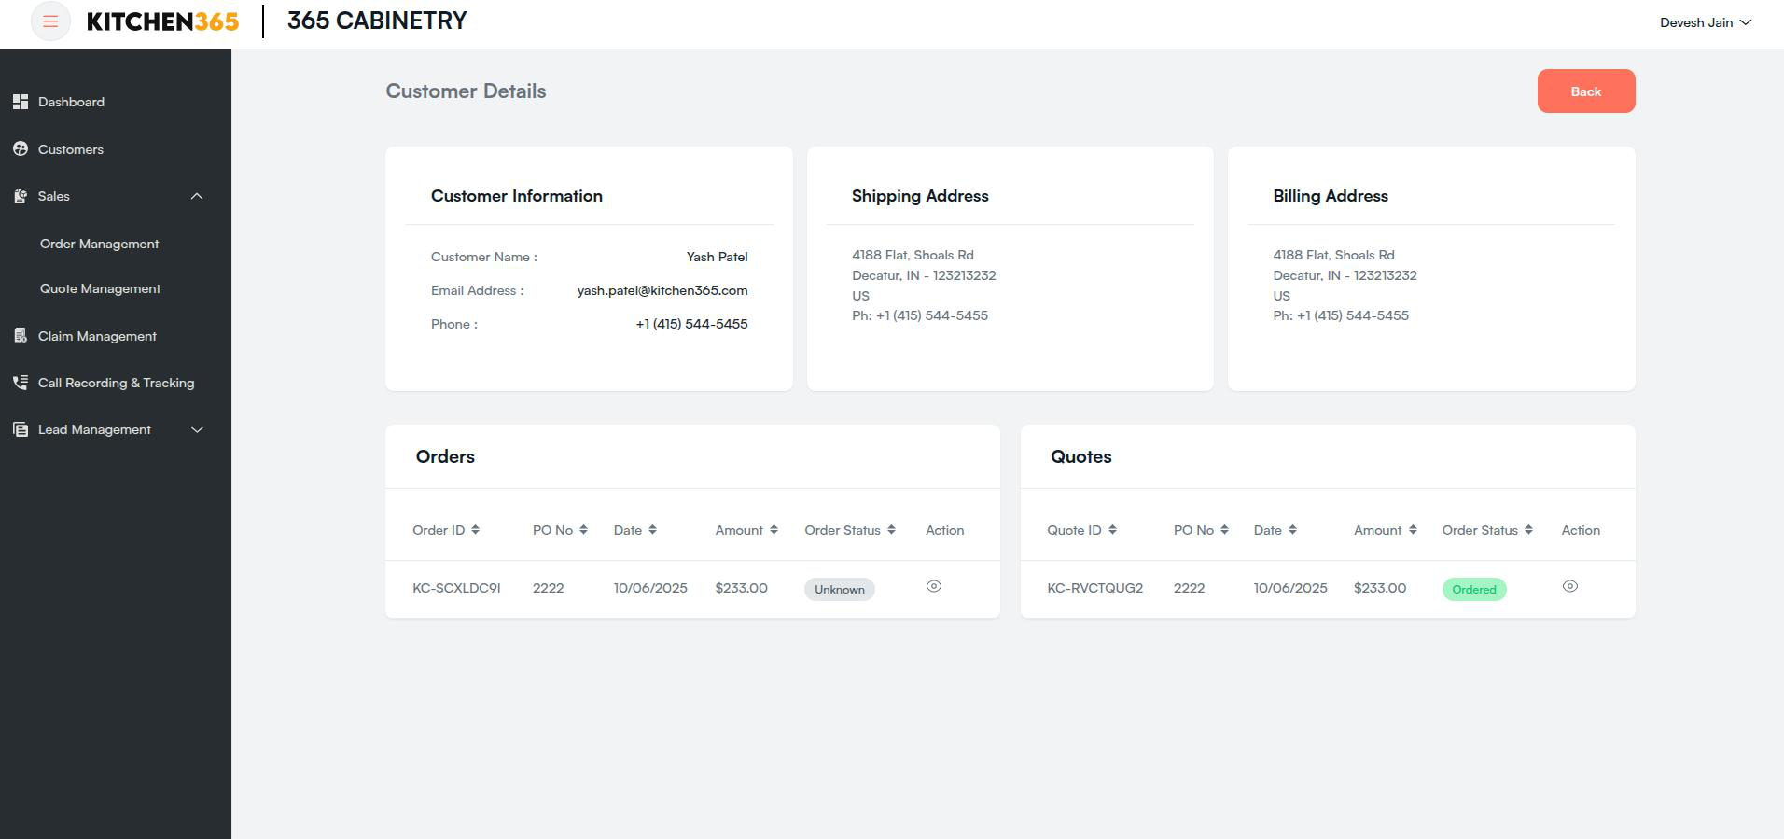
Task: Go to Dashboard in sidebar
Action: (x=71, y=102)
